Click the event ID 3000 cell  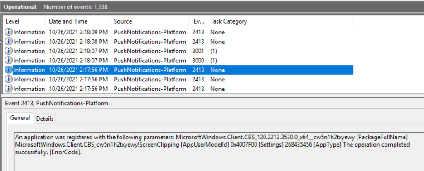click(x=198, y=61)
